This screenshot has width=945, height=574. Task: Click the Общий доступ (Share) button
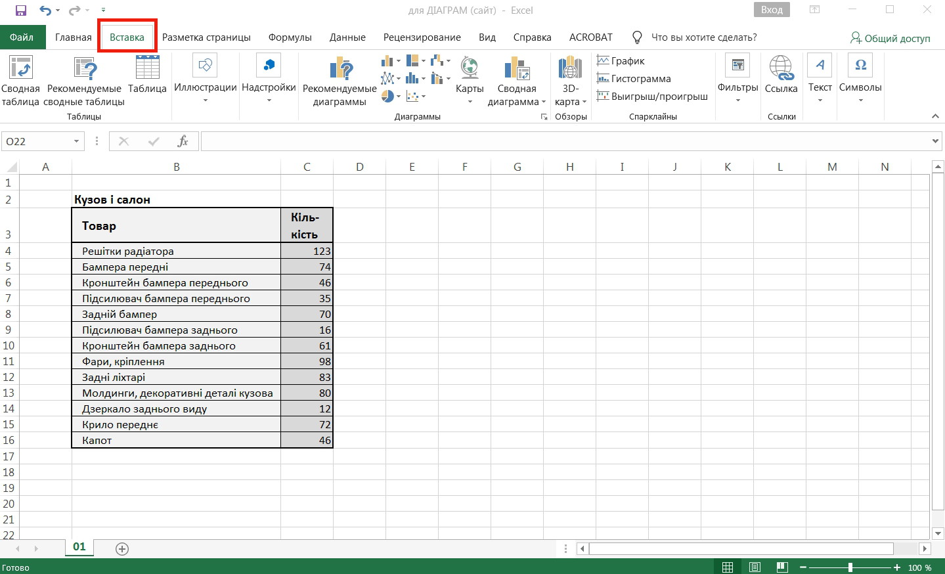point(890,38)
